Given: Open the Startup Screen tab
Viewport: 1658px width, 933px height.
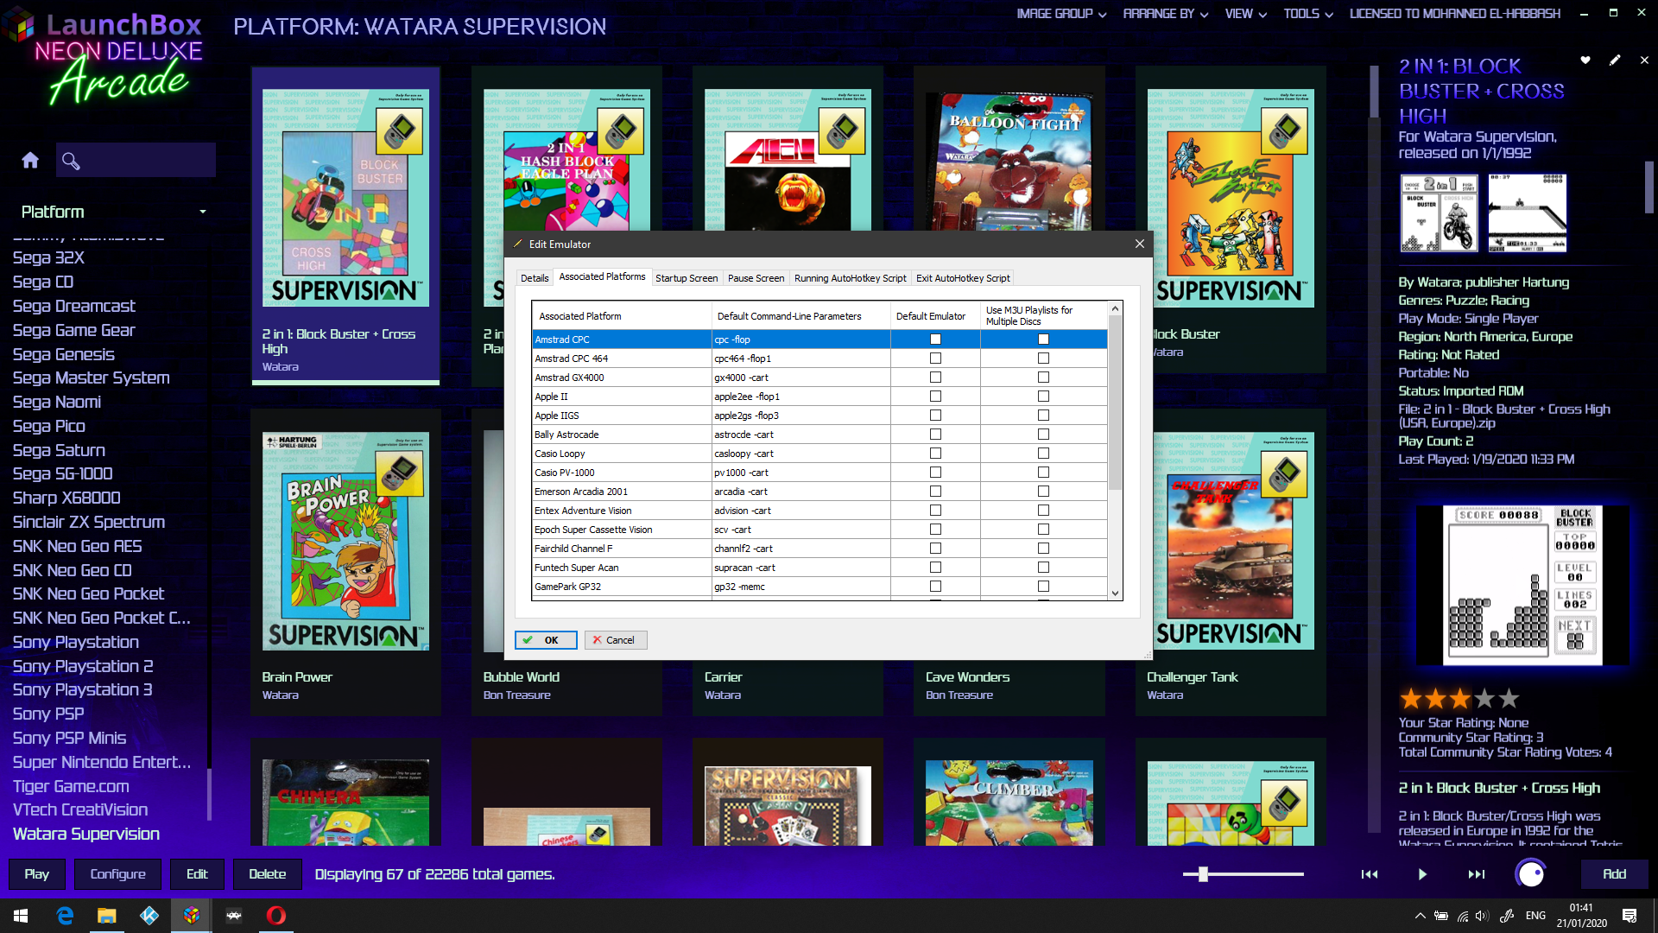Looking at the screenshot, I should point(687,278).
